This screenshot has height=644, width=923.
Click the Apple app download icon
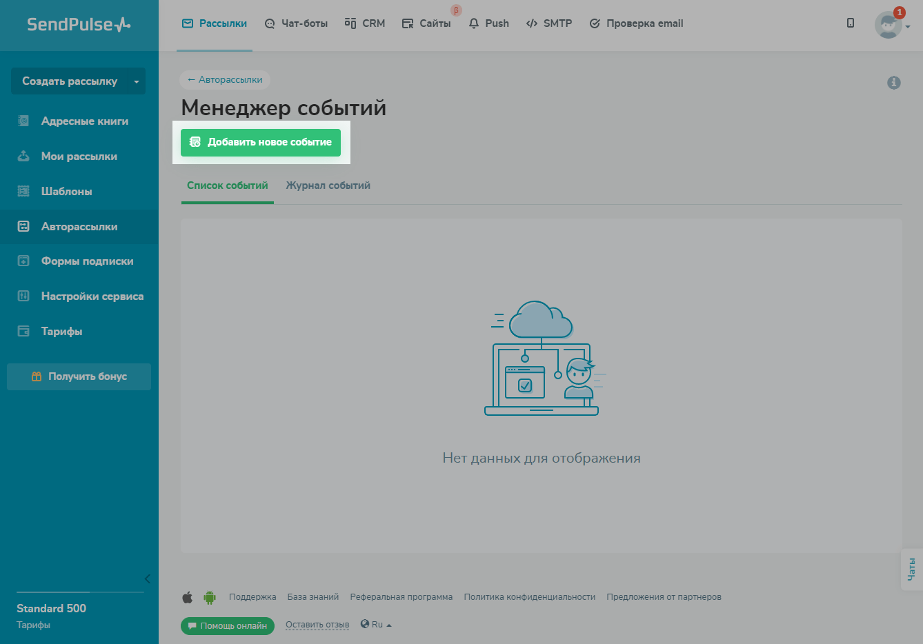click(x=188, y=597)
